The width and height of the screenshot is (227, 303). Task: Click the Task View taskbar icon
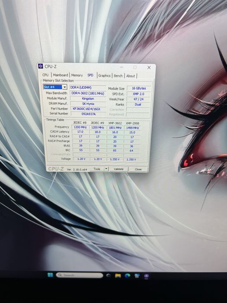tap(109, 276)
